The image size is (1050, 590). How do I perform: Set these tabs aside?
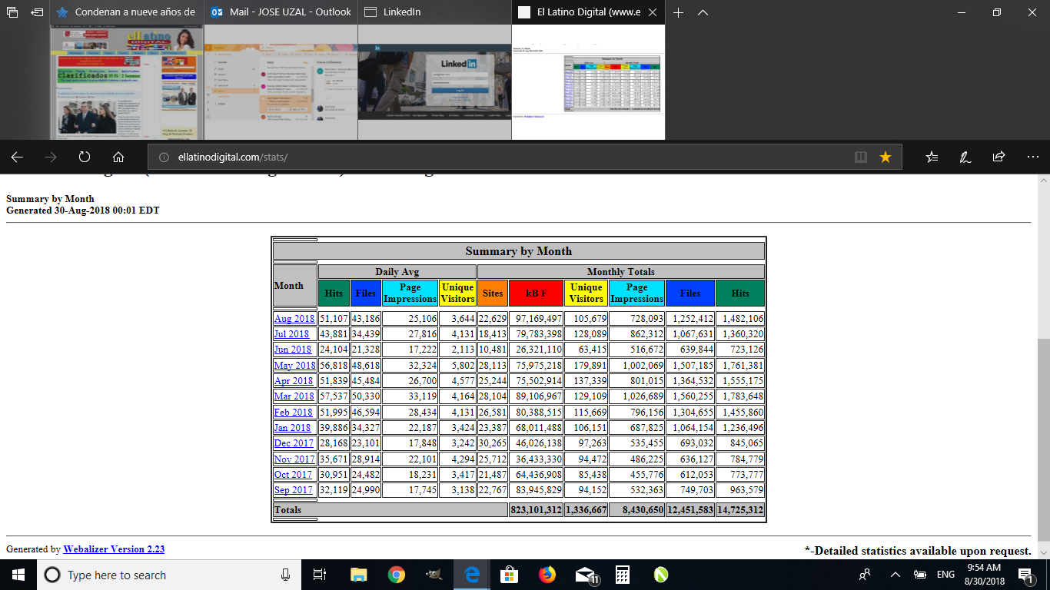click(x=37, y=12)
